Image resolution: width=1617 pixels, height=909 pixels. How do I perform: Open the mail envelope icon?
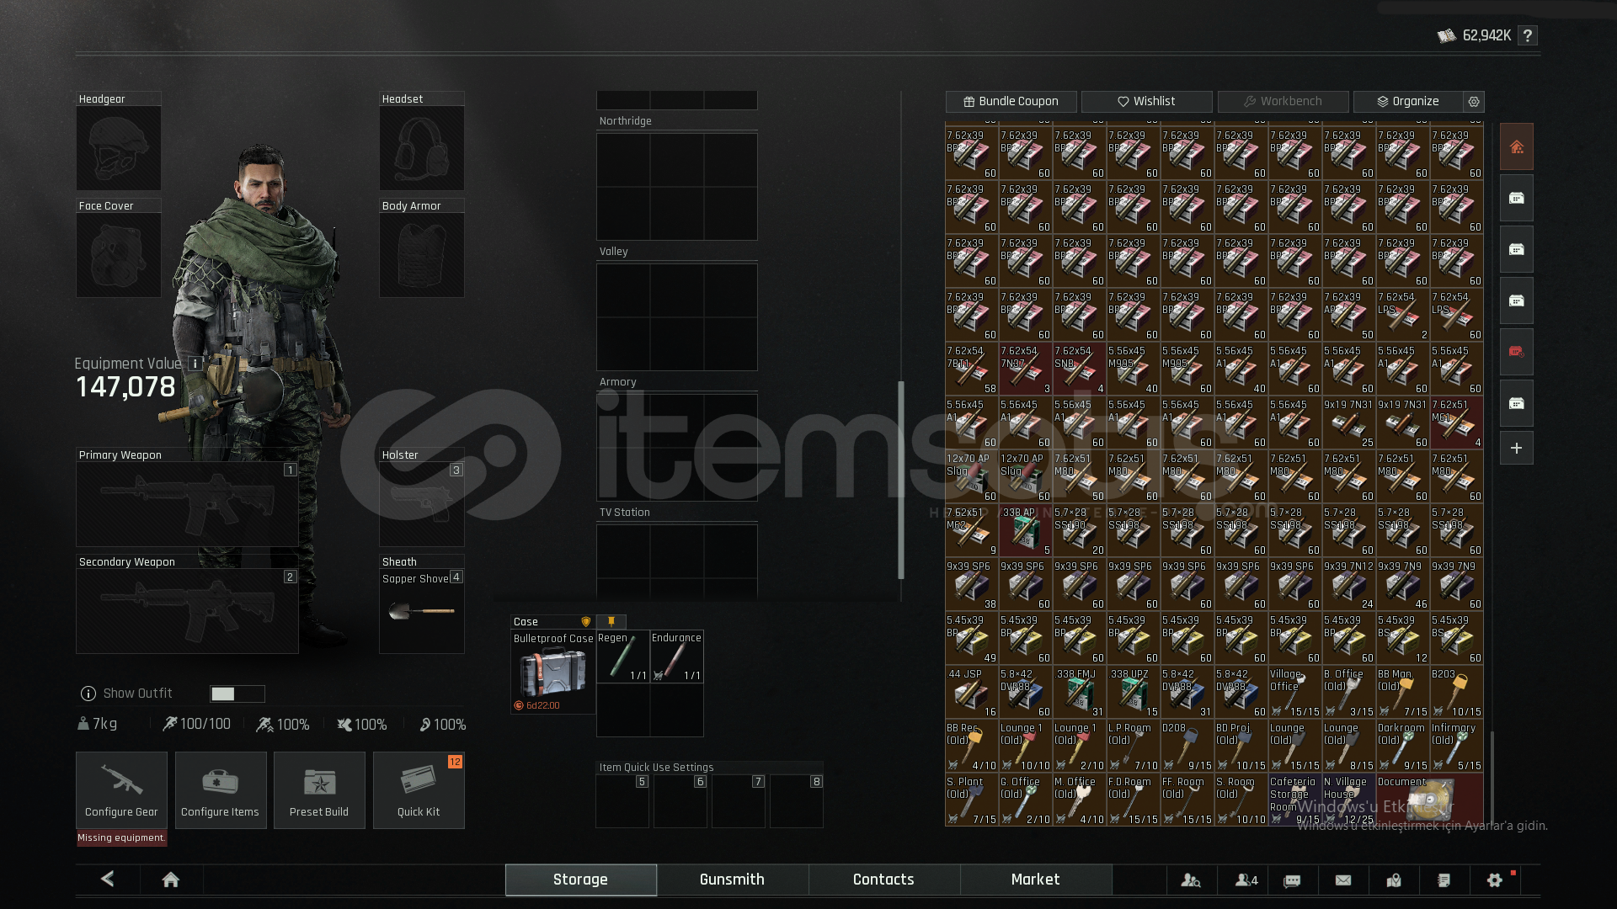pyautogui.click(x=1343, y=880)
